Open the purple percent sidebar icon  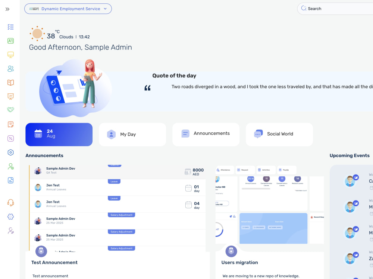pos(10,138)
